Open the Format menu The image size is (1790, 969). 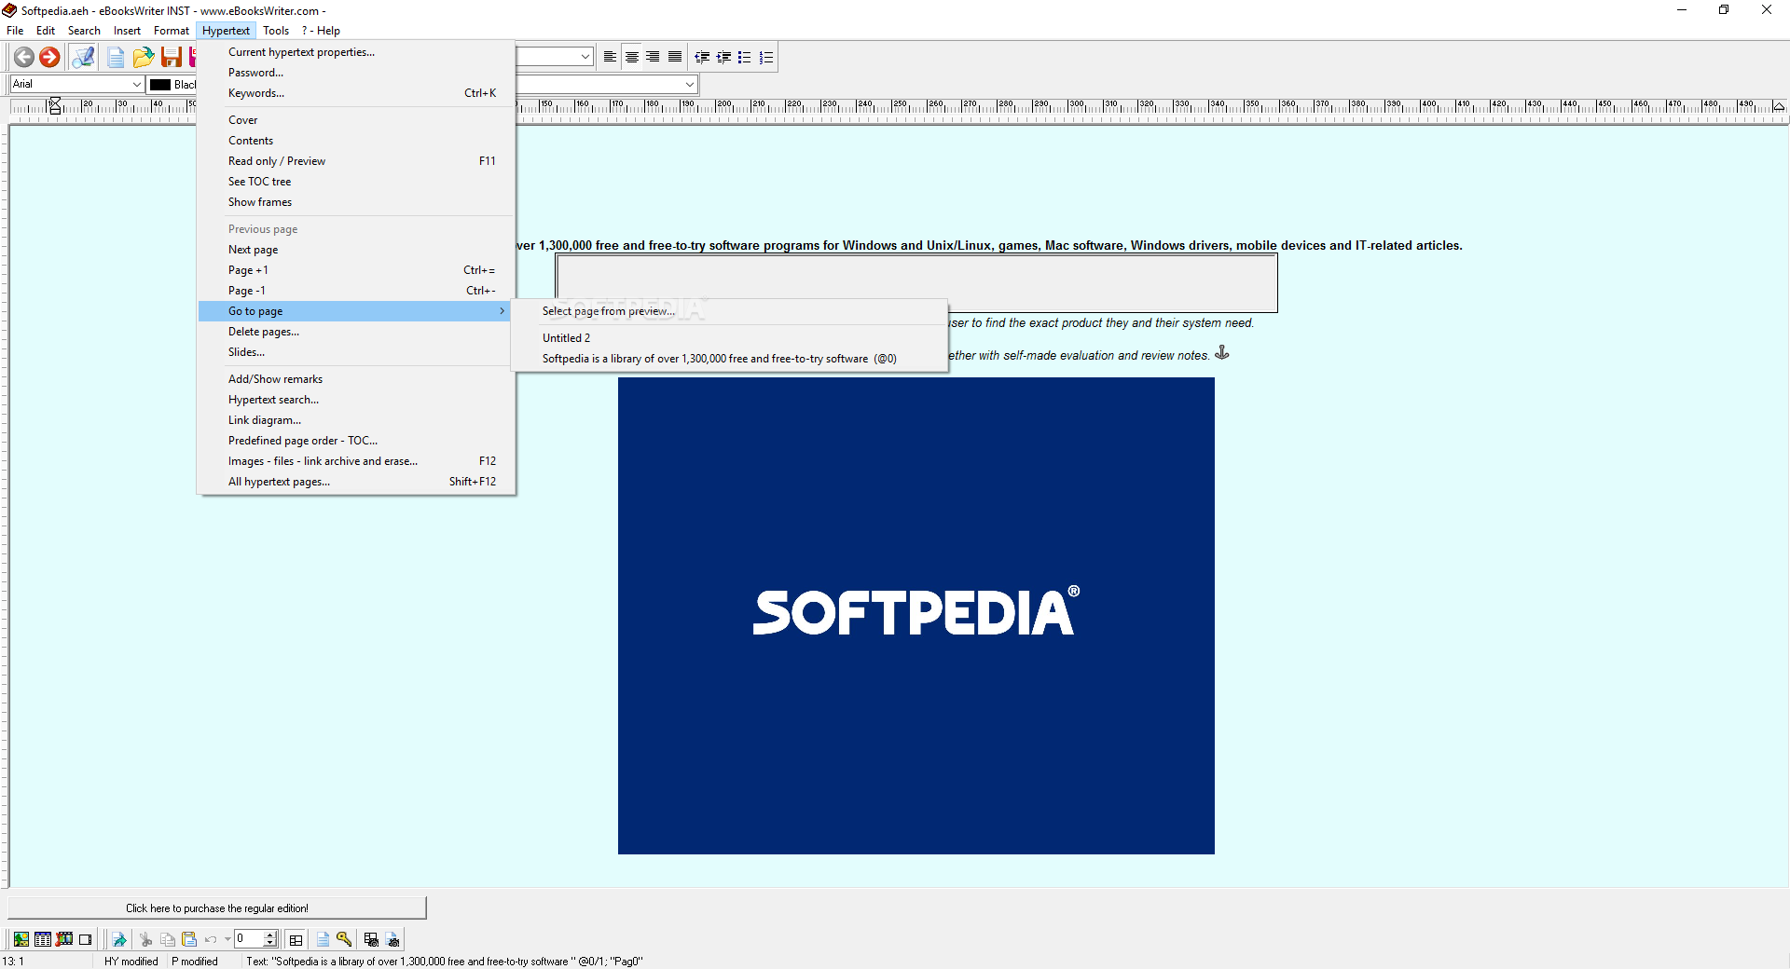[172, 31]
